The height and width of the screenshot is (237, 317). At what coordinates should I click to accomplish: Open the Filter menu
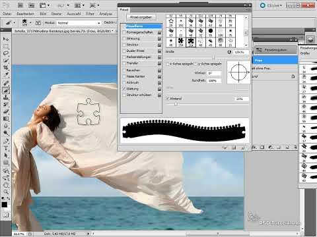point(90,14)
